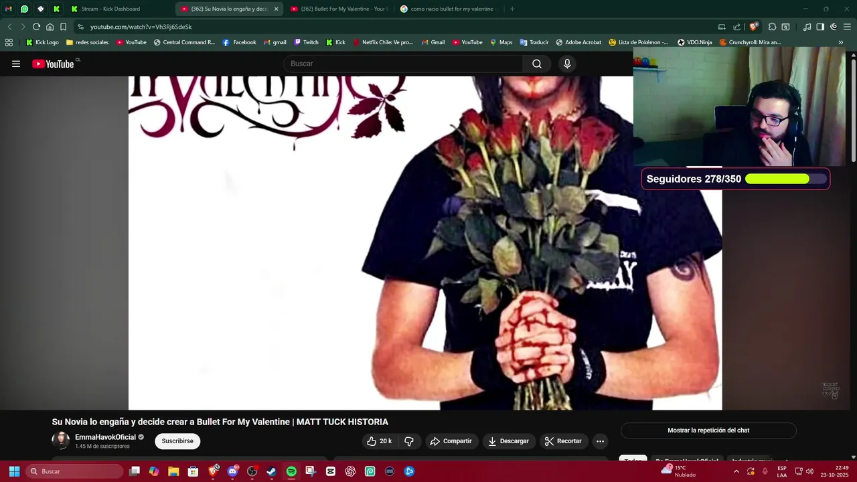Screen dimensions: 857x482
Task: Open EmmaHavokOficial channel name
Action: (x=105, y=437)
